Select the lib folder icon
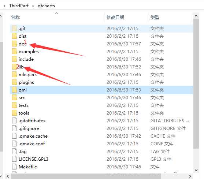 (x=14, y=67)
